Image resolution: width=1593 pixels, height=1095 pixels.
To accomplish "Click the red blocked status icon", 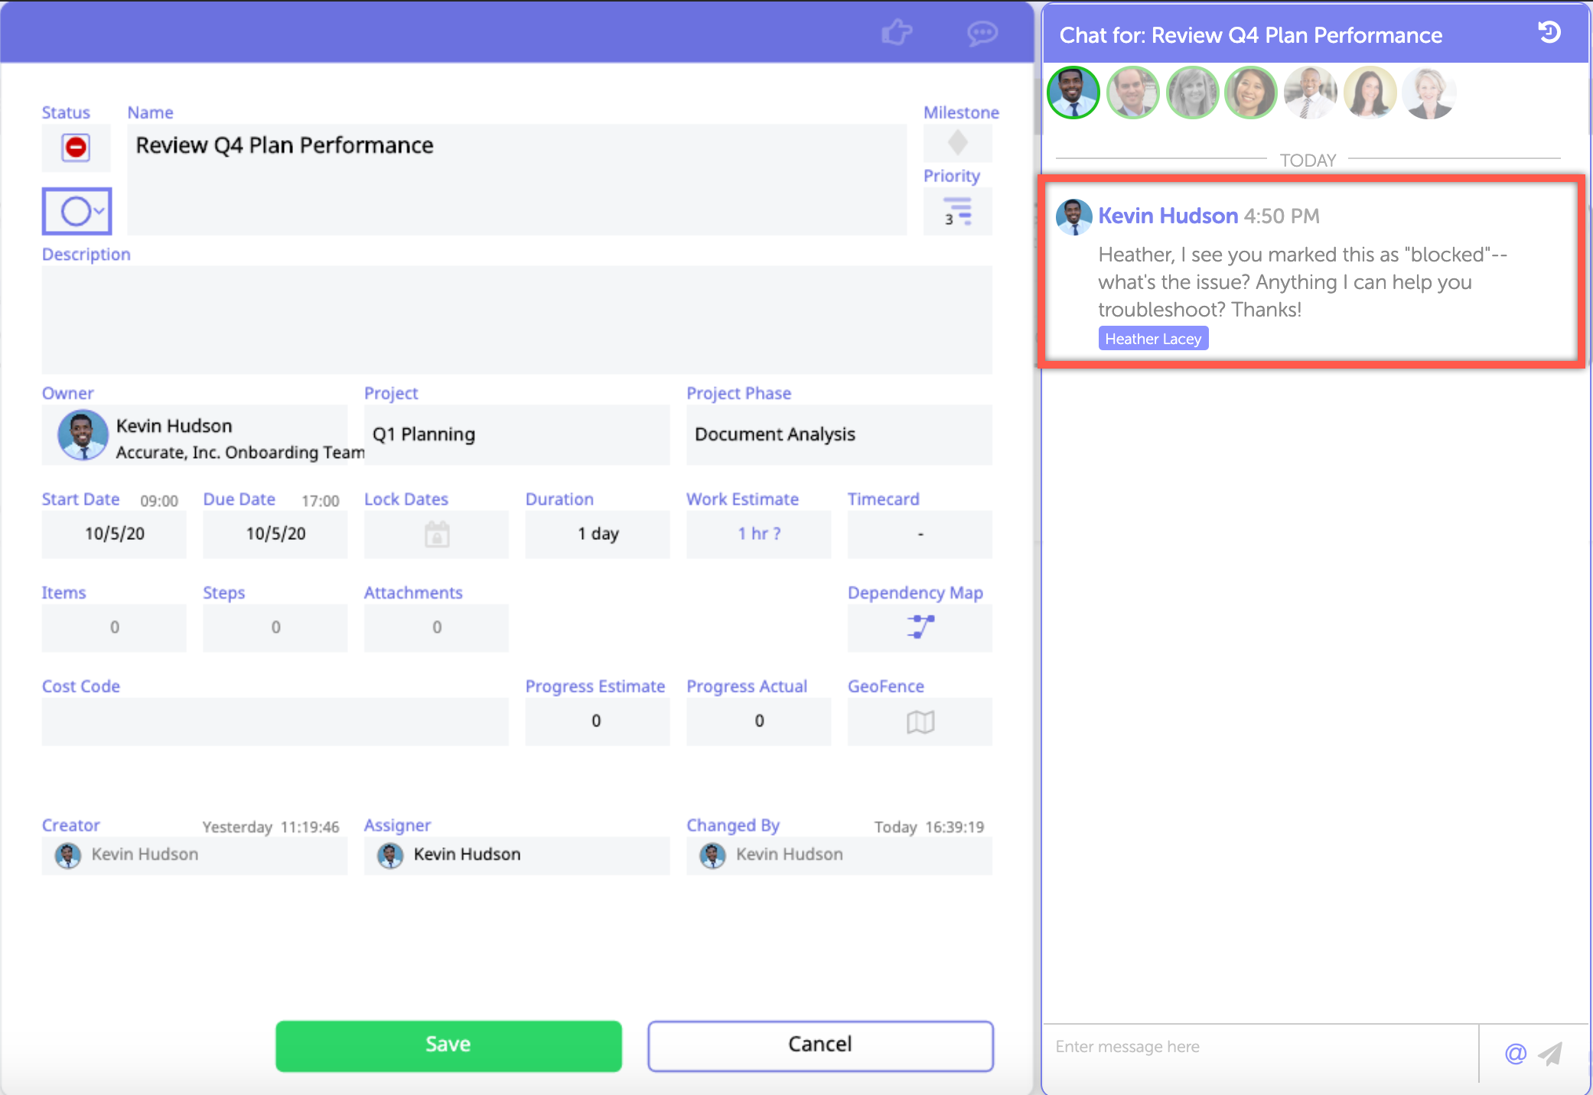I will click(x=76, y=147).
